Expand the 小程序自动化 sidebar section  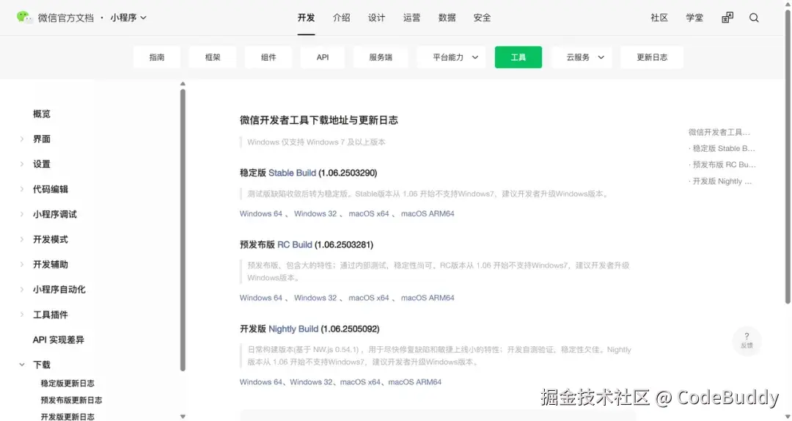tap(22, 290)
